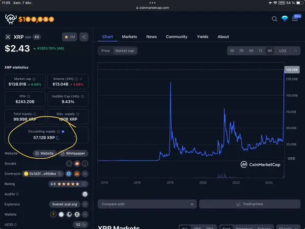Open the XRP Website link button
The width and height of the screenshot is (305, 229).
pyautogui.click(x=44, y=153)
